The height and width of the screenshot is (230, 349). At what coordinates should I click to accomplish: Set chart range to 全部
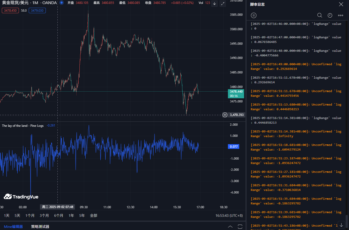point(93,216)
